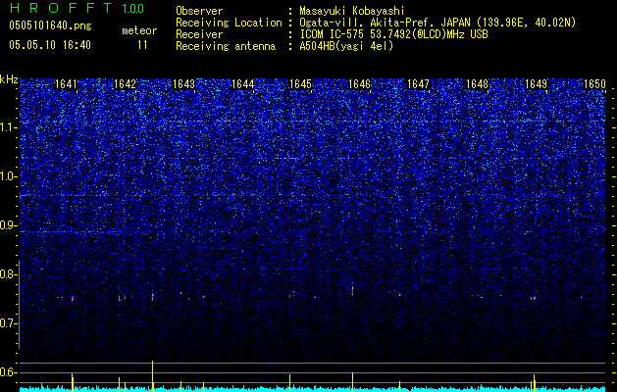Click the Observer label
The height and width of the screenshot is (392, 617).
pos(199,11)
